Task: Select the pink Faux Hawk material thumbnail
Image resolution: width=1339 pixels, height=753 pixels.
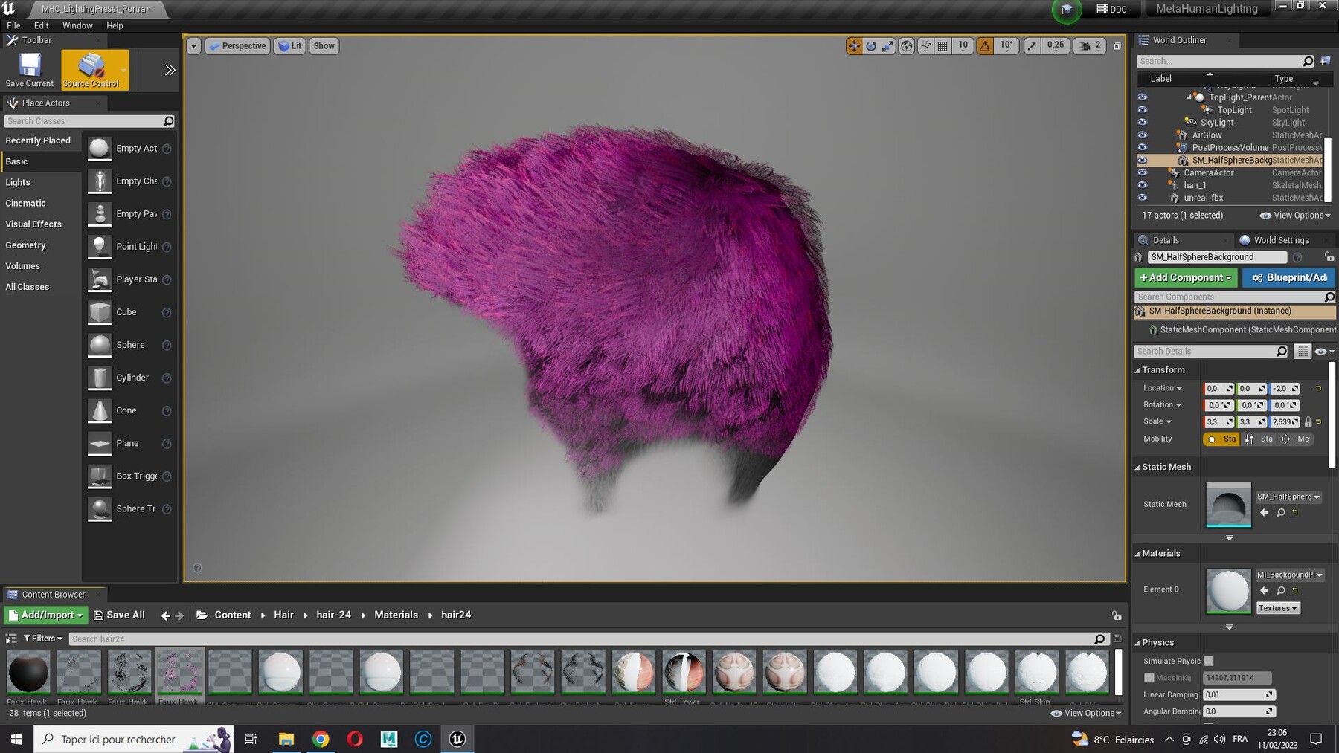Action: point(179,672)
